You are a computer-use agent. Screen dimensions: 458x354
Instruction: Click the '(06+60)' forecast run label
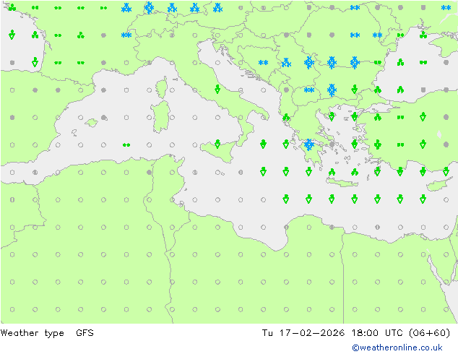(x=429, y=332)
